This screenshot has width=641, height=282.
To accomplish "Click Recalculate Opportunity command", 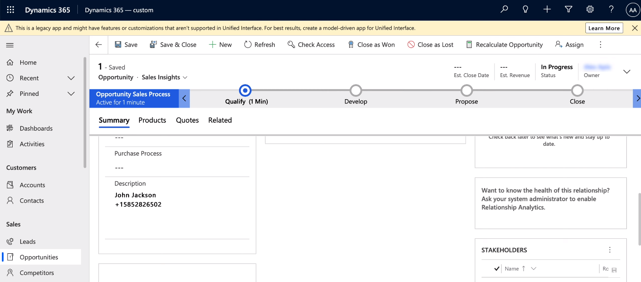I will tap(504, 45).
